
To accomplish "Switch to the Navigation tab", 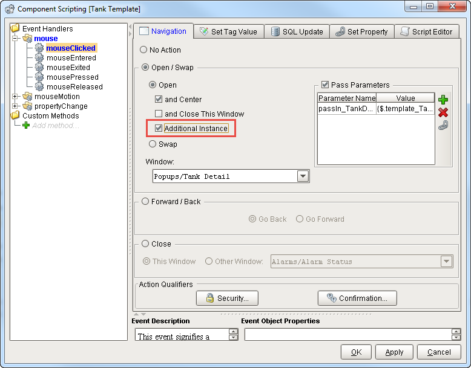I will pyautogui.click(x=163, y=31).
